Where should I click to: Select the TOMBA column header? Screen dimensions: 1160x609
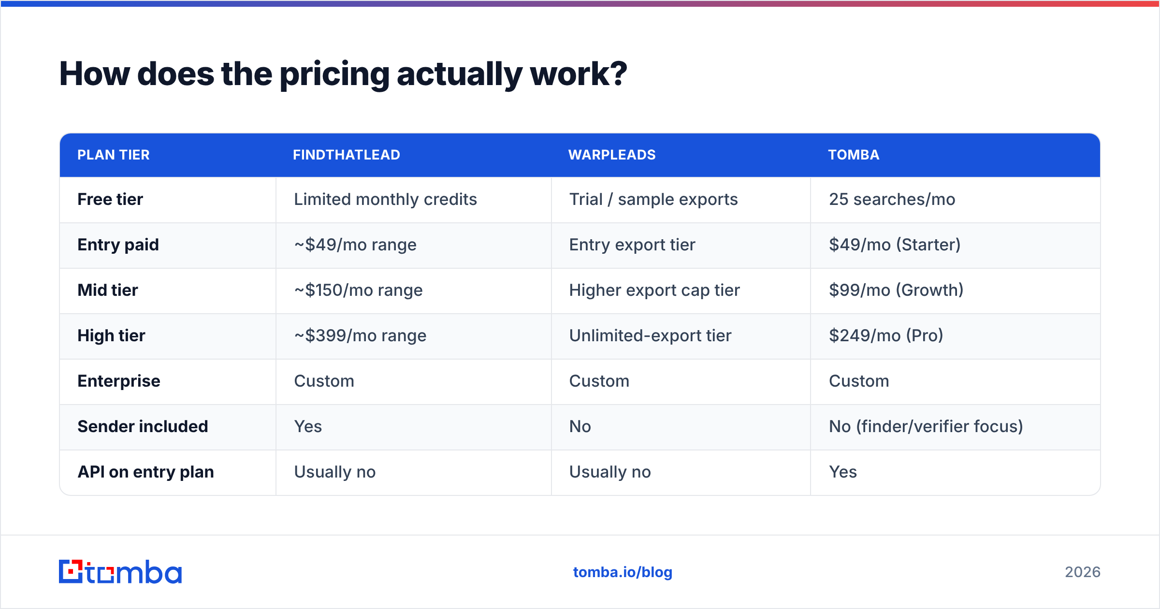click(854, 155)
